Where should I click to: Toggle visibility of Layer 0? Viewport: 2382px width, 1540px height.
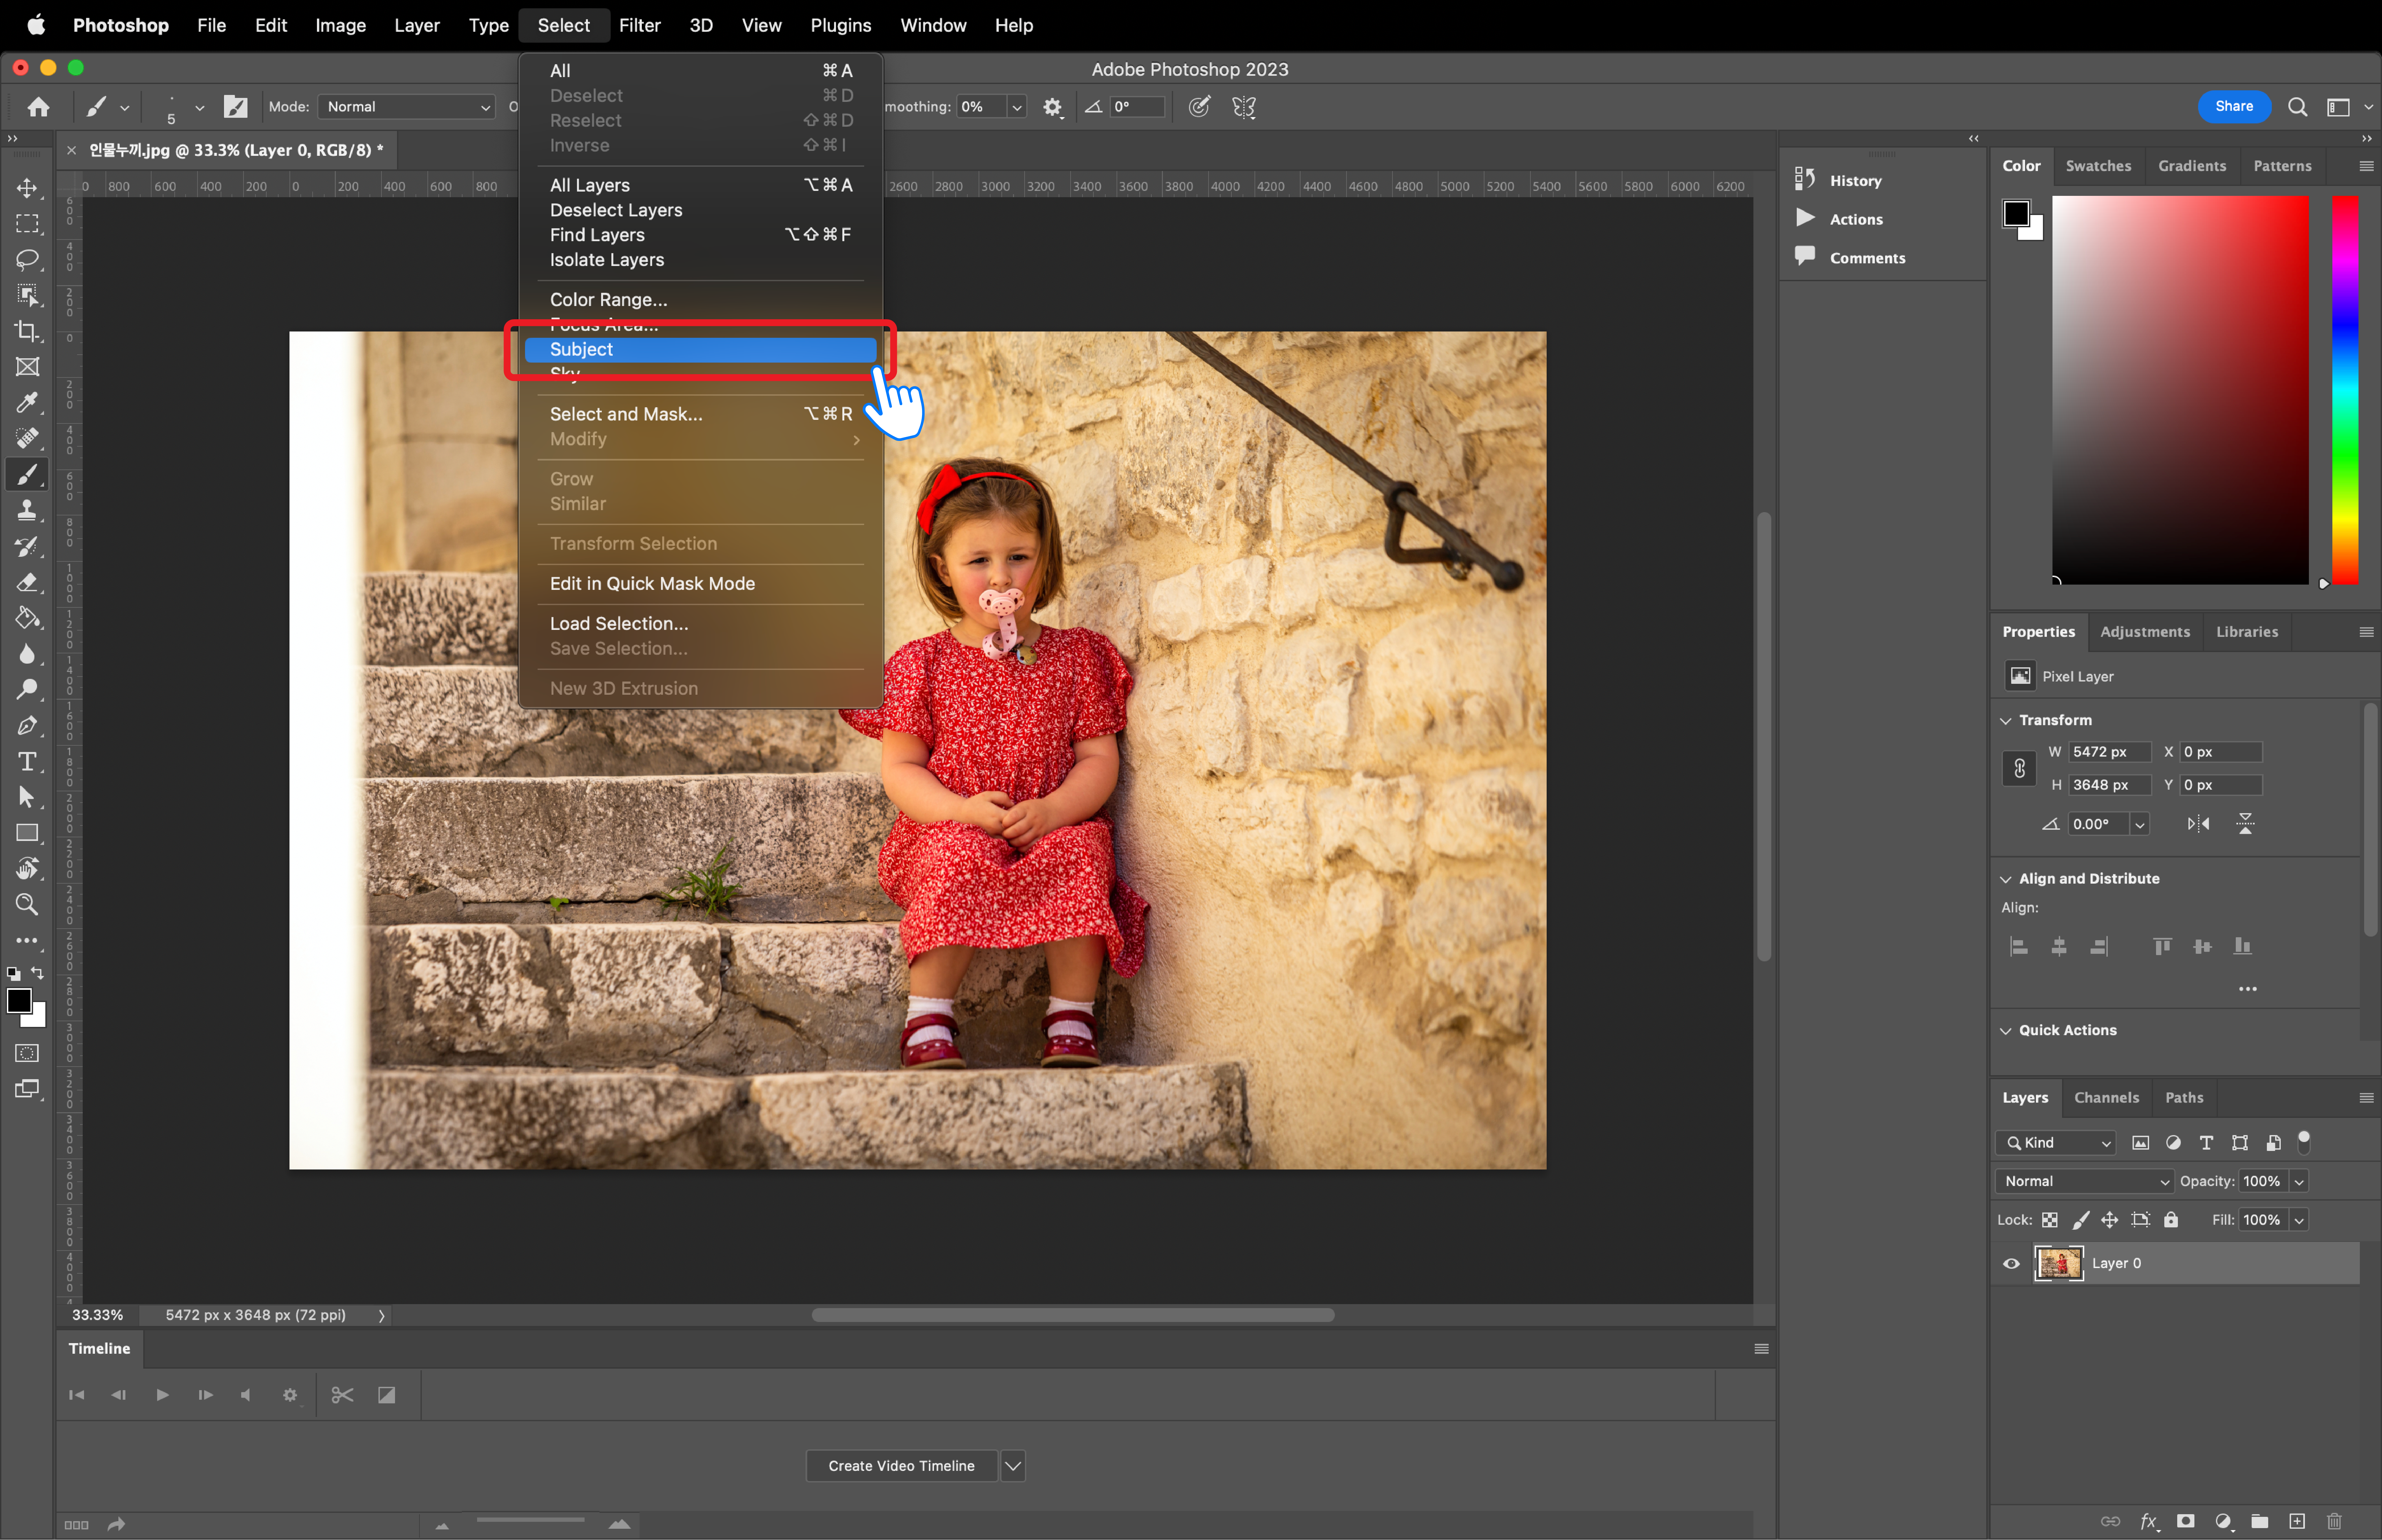(2011, 1264)
